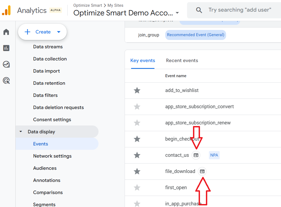Select the Key events tab
281x207 pixels.
[x=143, y=60]
